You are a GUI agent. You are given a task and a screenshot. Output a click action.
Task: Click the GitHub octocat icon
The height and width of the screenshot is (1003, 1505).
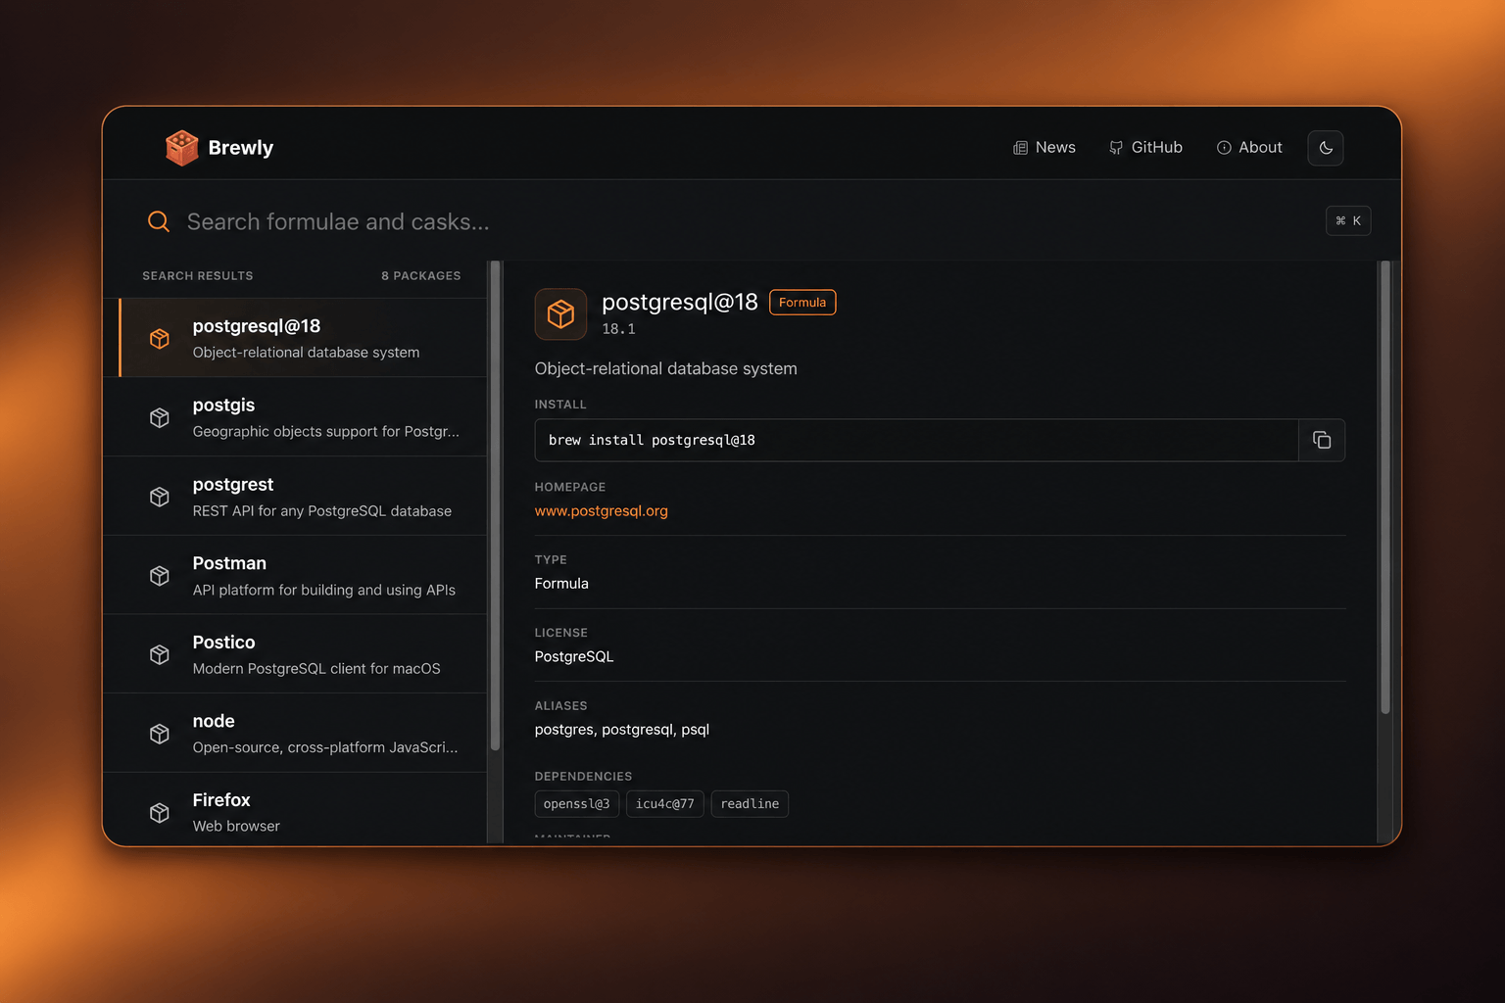tap(1116, 148)
